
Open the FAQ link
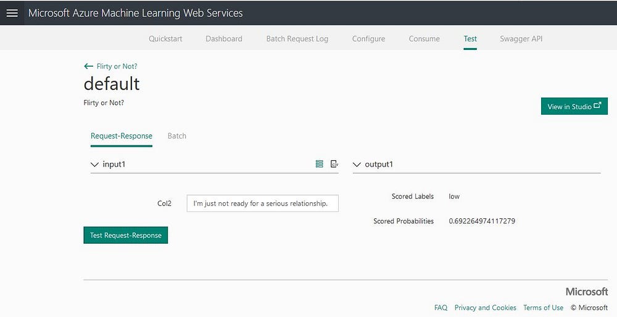point(441,308)
